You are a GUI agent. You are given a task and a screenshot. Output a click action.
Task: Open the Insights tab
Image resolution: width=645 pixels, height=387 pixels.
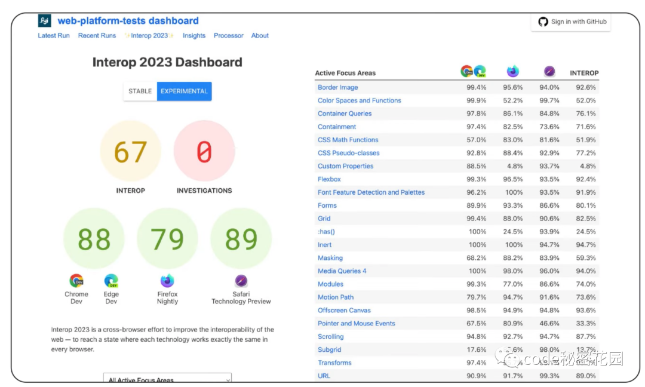click(x=194, y=35)
